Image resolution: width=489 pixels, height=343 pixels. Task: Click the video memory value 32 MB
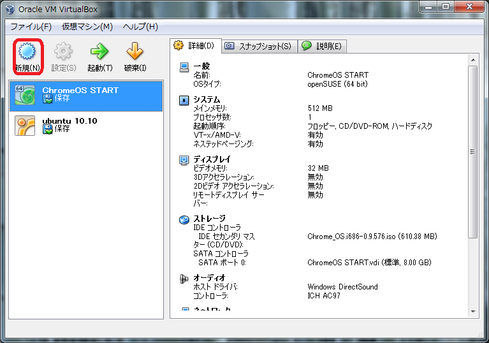318,168
